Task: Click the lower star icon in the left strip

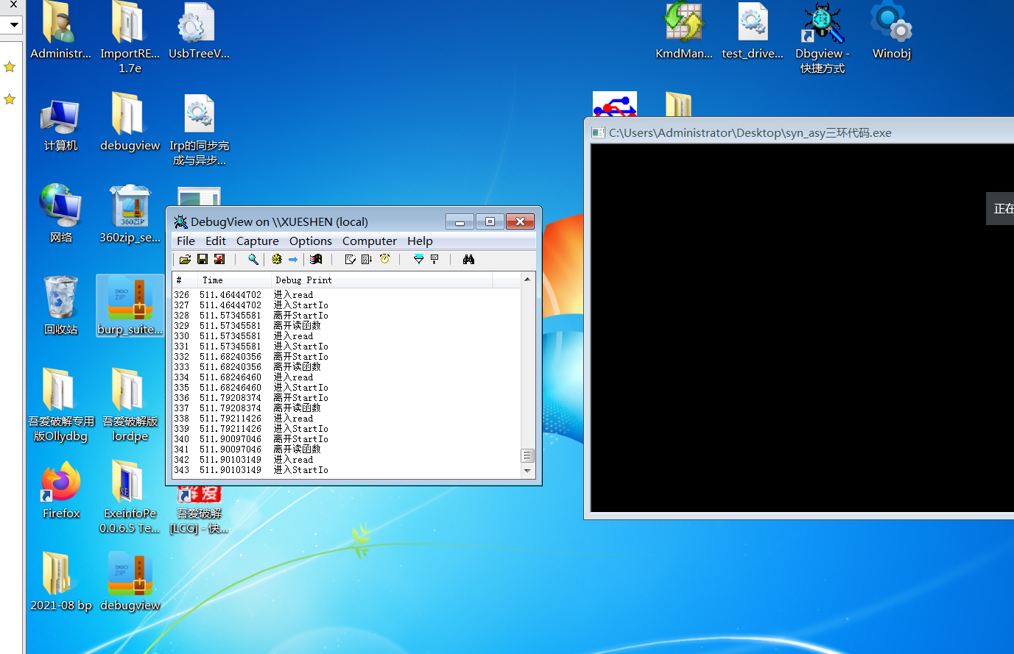Action: click(10, 99)
